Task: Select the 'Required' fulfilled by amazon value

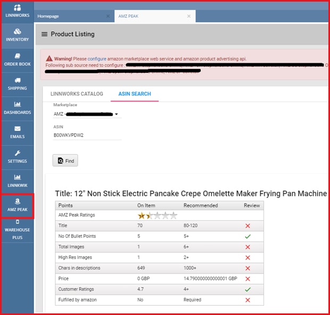Action: coord(192,300)
